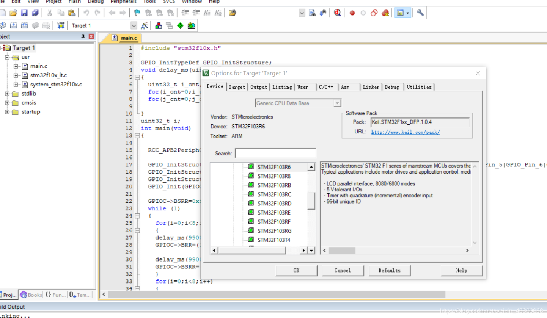Open Options for Target magic wand icon

coord(144,25)
